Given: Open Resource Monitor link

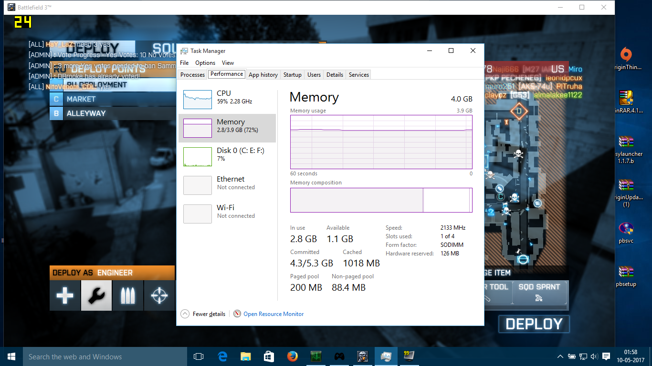Looking at the screenshot, I should [273, 314].
